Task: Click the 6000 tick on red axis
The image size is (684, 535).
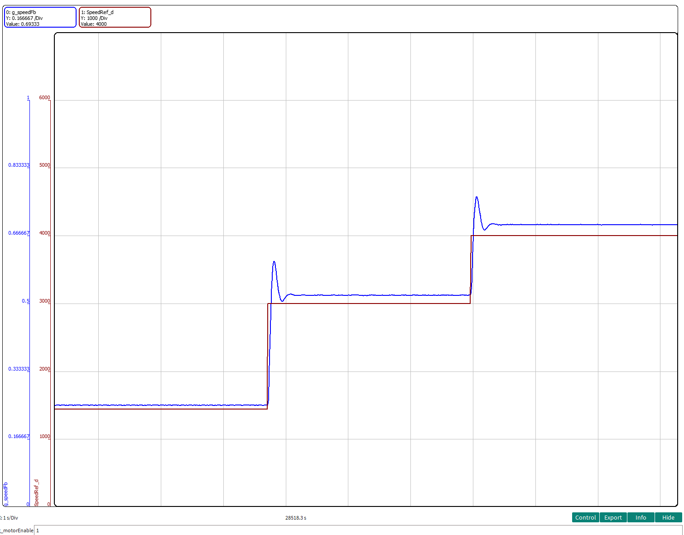Action: click(x=44, y=98)
